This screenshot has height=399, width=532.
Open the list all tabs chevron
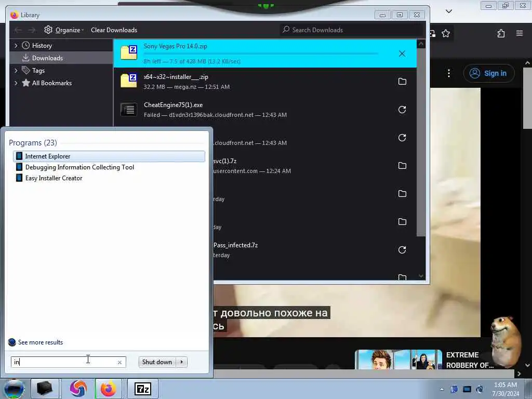[x=449, y=11]
